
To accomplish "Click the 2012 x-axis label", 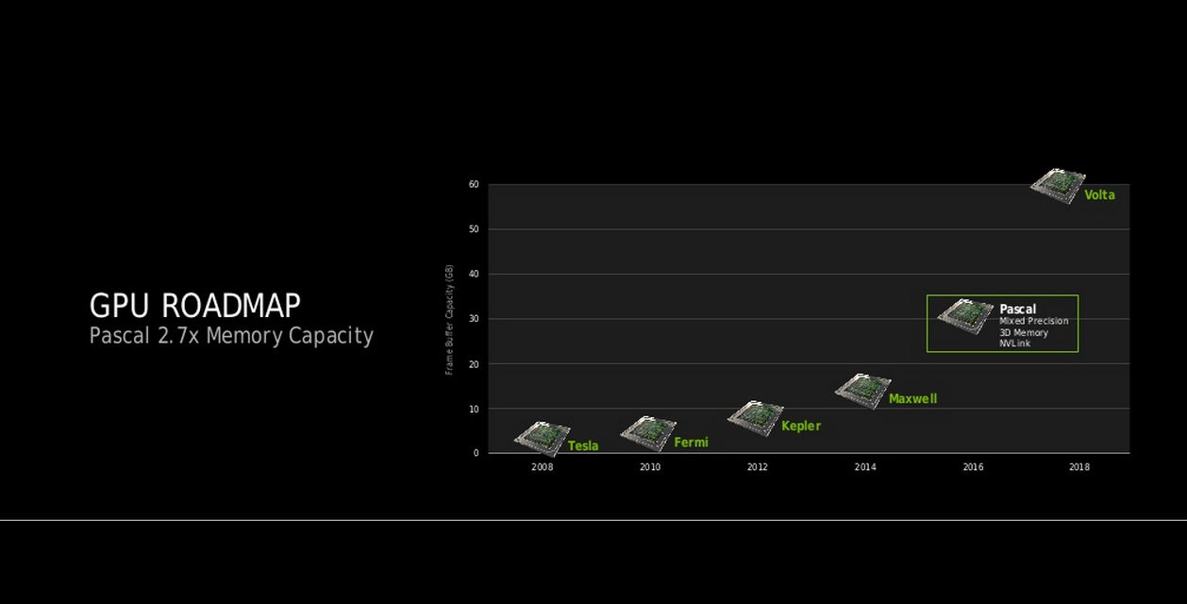I will 758,467.
